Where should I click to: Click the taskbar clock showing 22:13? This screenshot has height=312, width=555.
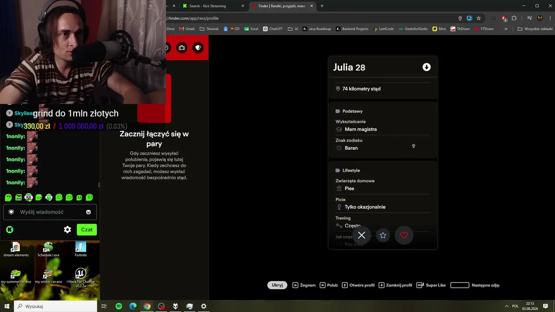[x=530, y=306]
